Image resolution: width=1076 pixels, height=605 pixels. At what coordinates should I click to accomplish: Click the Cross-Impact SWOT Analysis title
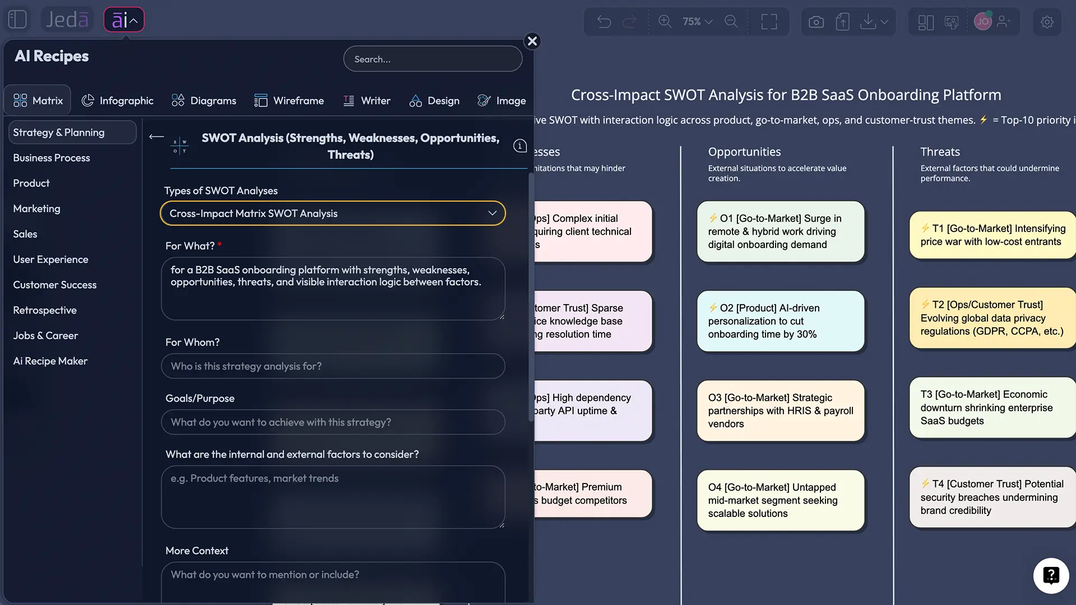pos(786,95)
